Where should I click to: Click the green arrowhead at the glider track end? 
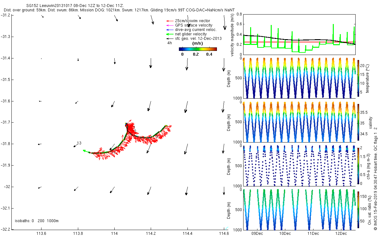[85, 151]
